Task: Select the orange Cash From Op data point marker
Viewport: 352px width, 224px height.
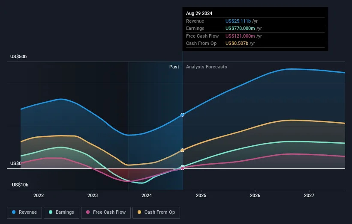Action: pyautogui.click(x=183, y=150)
